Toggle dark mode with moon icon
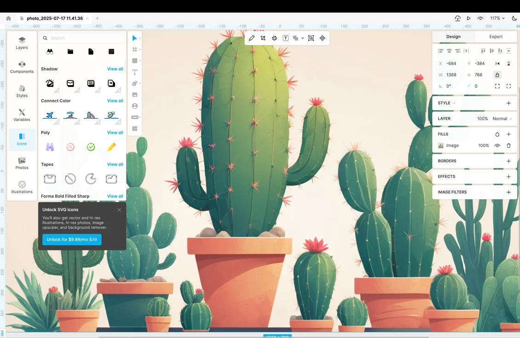This screenshot has width=520, height=338. point(514,18)
